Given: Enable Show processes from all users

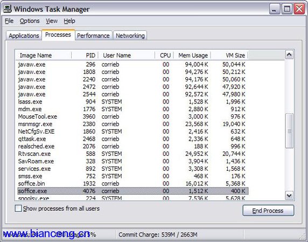Looking at the screenshot, I should click(x=18, y=209).
